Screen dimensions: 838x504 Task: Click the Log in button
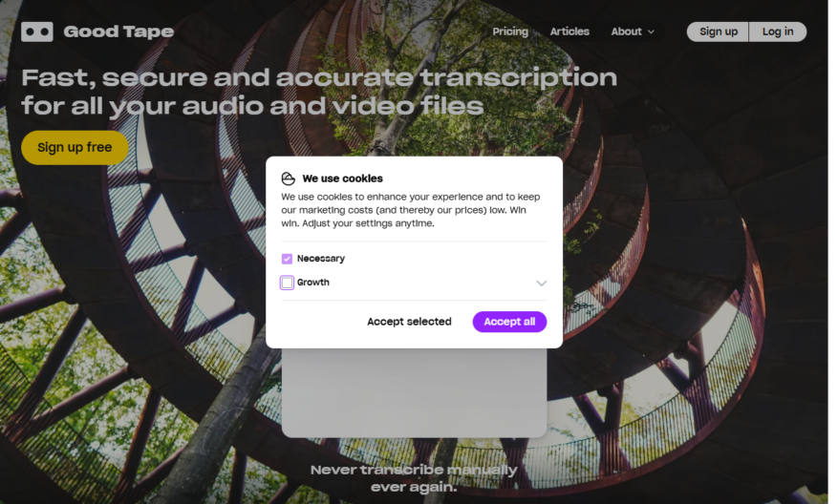pos(778,31)
